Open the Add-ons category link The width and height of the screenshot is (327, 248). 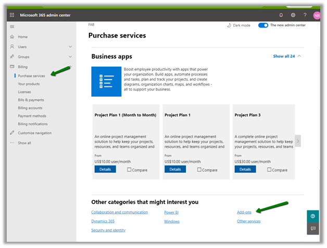tap(244, 212)
